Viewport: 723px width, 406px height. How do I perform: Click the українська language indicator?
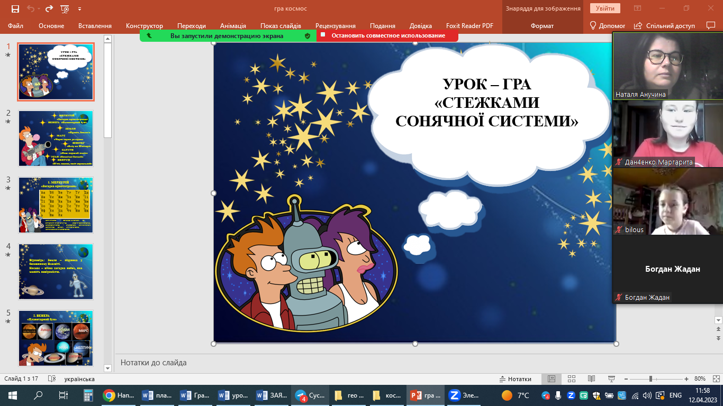pyautogui.click(x=79, y=379)
